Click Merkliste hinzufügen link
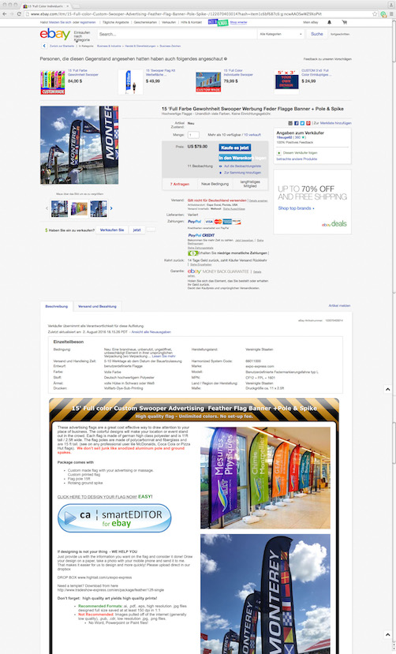This screenshot has height=654, width=396. [335, 123]
